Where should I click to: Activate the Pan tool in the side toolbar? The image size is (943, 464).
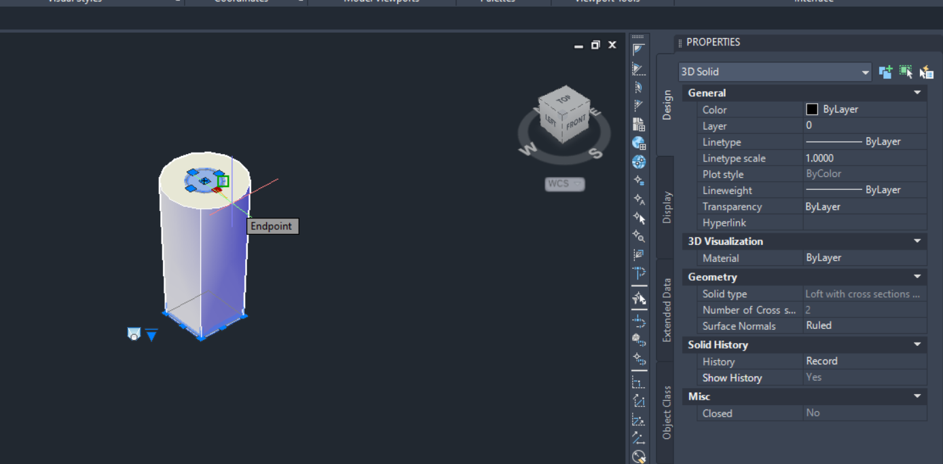[638, 217]
